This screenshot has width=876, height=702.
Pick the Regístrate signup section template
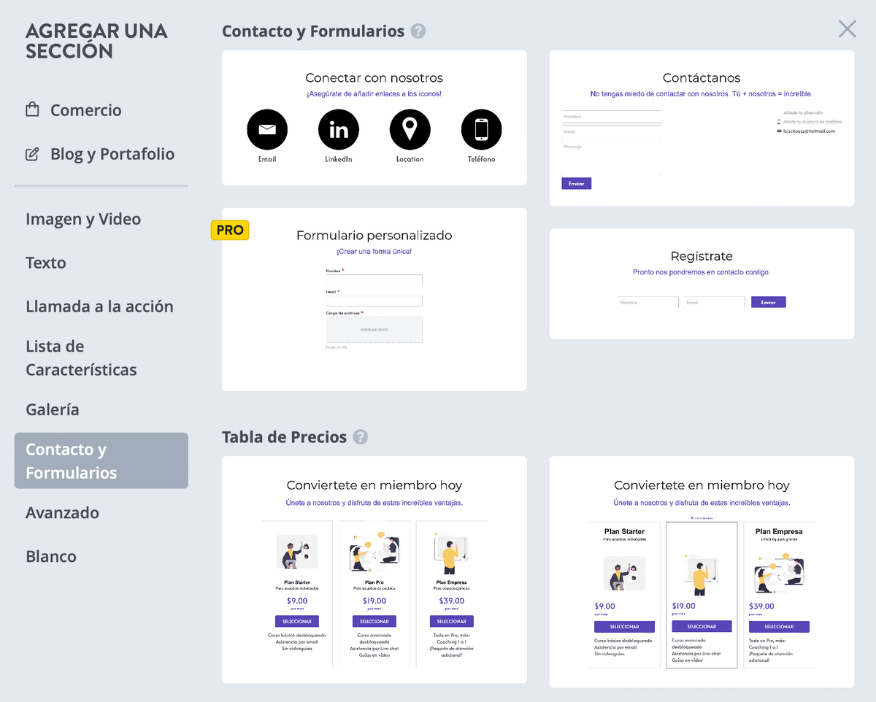tap(702, 283)
